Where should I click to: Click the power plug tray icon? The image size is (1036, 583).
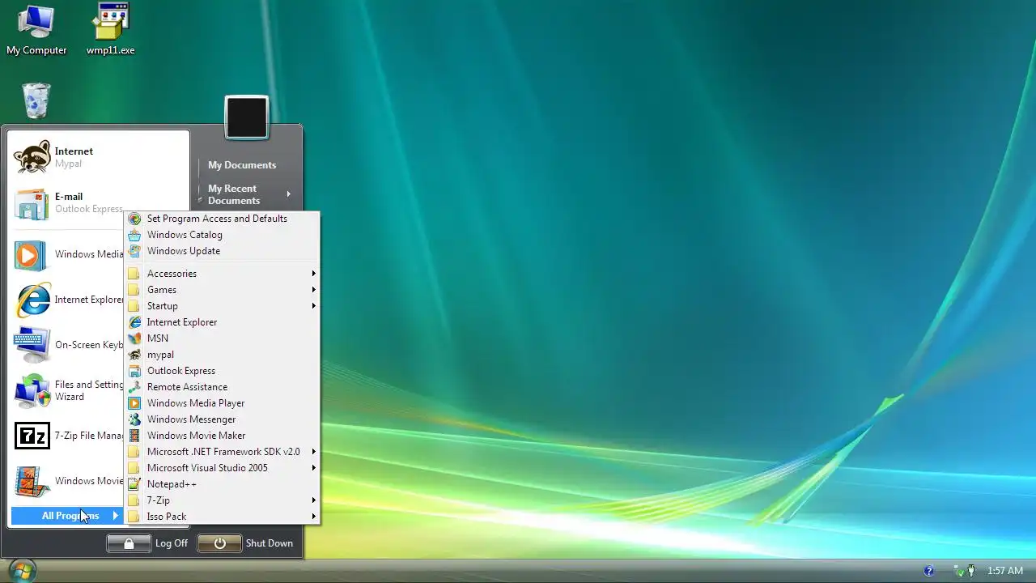(x=970, y=571)
